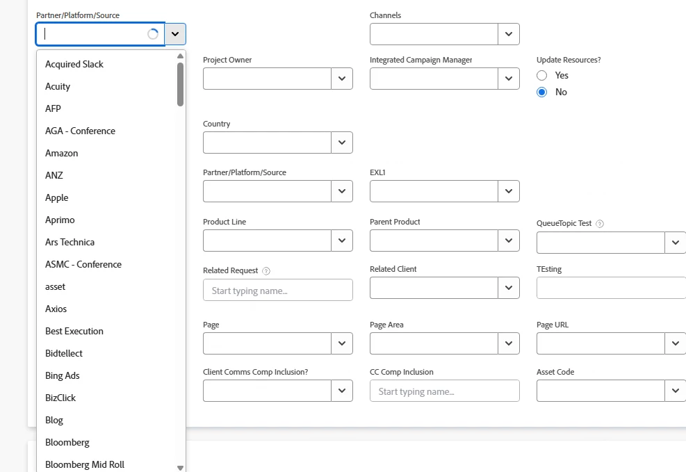Click the dropdown list scrollbar thumb

(180, 84)
